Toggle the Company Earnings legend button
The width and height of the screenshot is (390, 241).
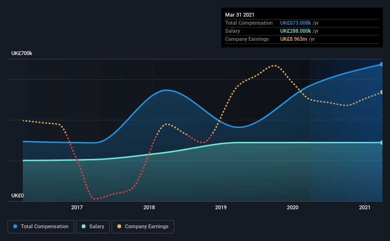click(x=143, y=227)
